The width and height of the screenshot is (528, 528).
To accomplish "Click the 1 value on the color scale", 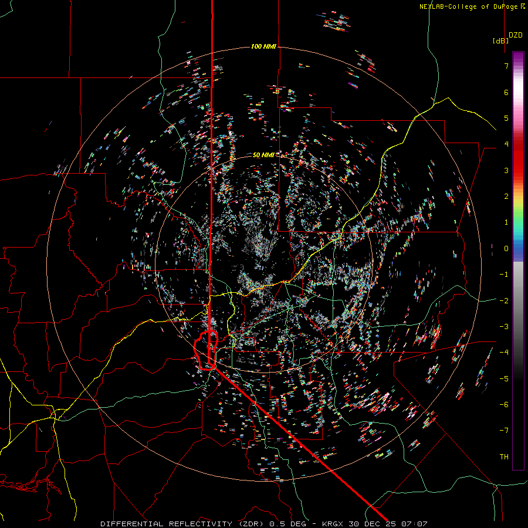I will pyautogui.click(x=506, y=222).
